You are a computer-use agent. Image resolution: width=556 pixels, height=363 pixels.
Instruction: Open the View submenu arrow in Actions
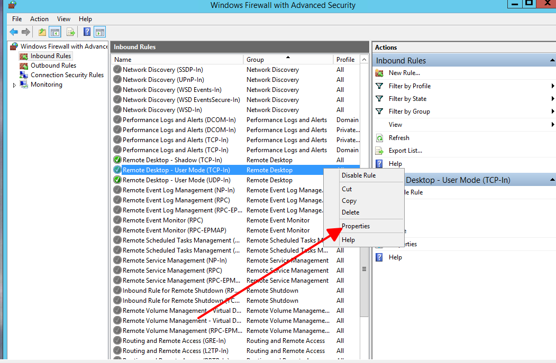pos(552,125)
